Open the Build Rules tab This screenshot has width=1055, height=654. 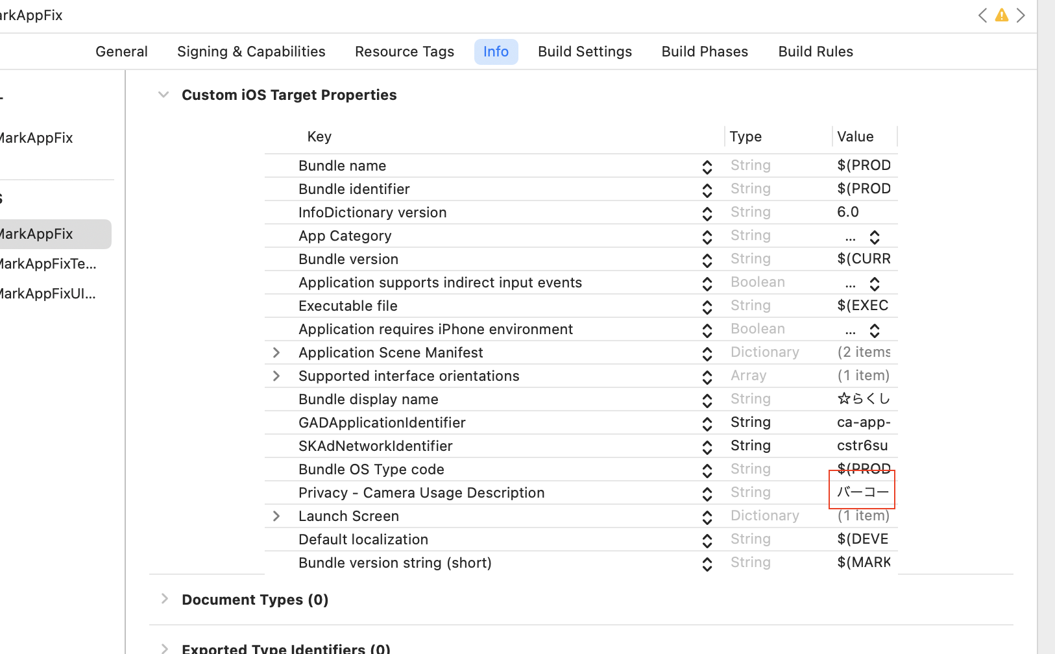pyautogui.click(x=816, y=51)
